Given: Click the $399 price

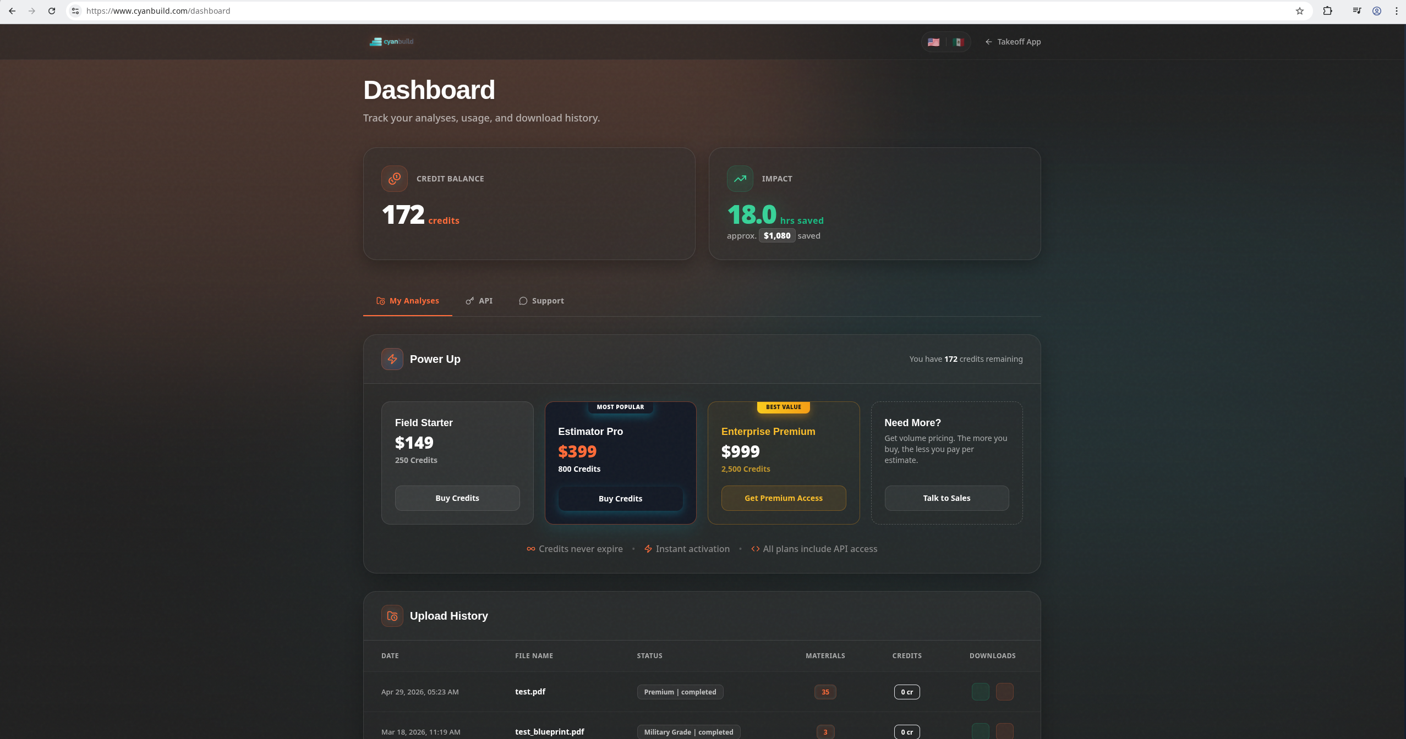Looking at the screenshot, I should click(x=577, y=451).
